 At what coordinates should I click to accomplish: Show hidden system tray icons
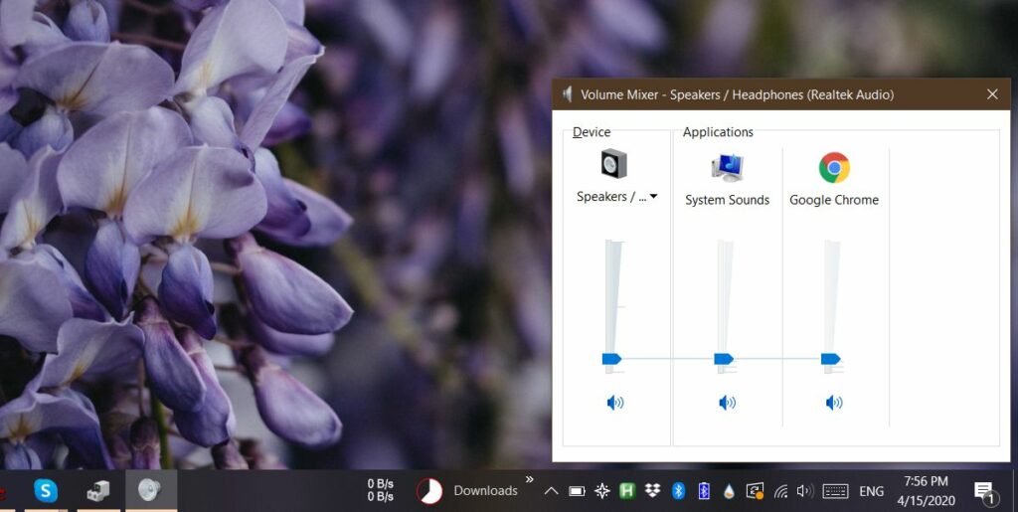coord(551,491)
